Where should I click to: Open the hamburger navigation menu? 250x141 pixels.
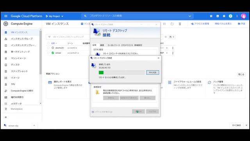point(6,16)
